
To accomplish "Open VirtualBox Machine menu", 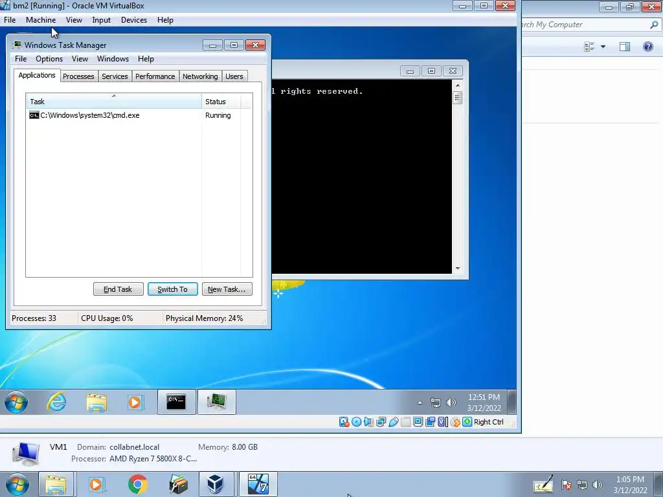I will [41, 20].
